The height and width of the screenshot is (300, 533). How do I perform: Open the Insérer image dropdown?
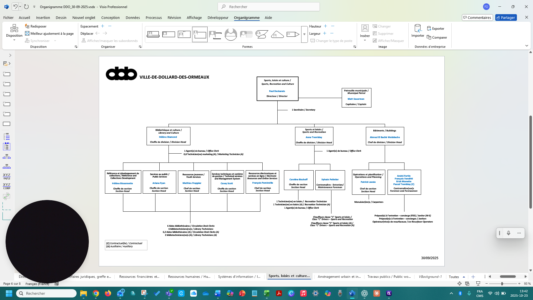(x=365, y=33)
